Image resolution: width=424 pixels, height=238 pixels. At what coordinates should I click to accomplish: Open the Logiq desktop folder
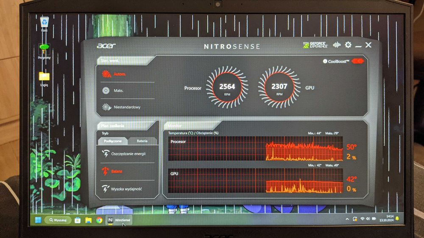(44, 79)
